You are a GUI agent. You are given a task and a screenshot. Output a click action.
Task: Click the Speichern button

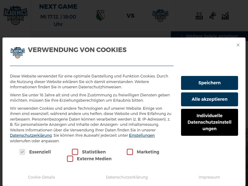pos(209,83)
